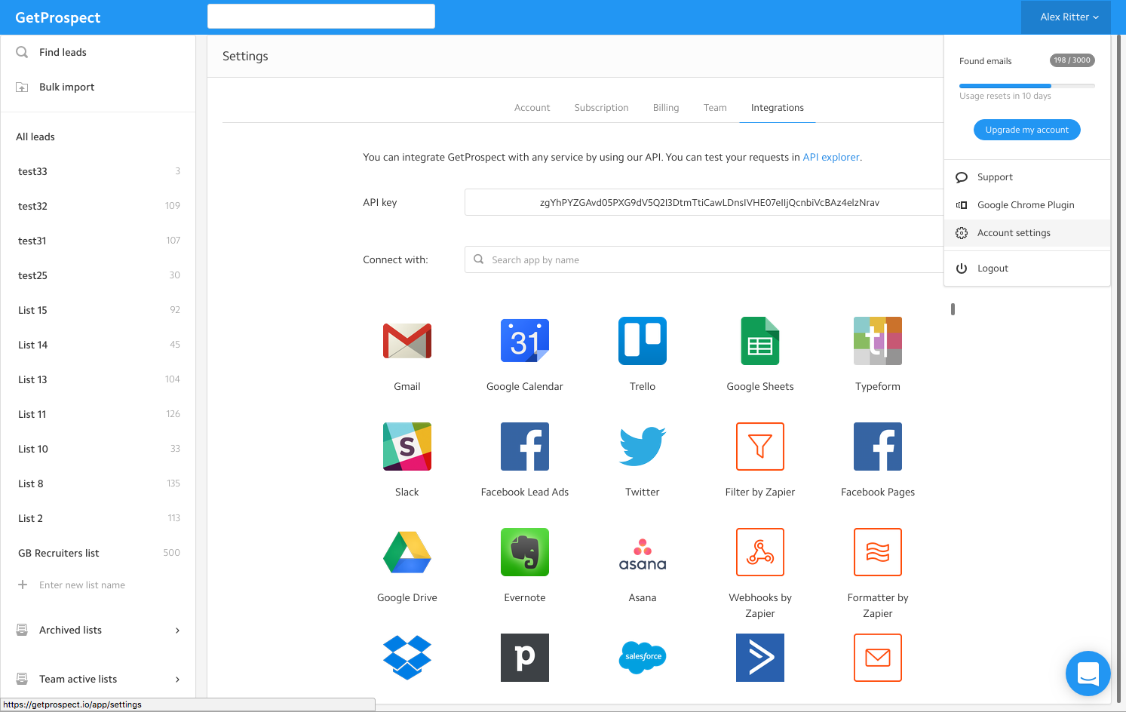The image size is (1126, 712).
Task: Choose Support from the user menu
Action: point(1027,177)
